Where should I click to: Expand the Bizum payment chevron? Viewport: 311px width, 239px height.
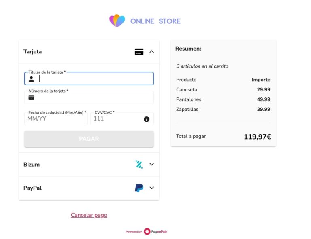pyautogui.click(x=152, y=164)
